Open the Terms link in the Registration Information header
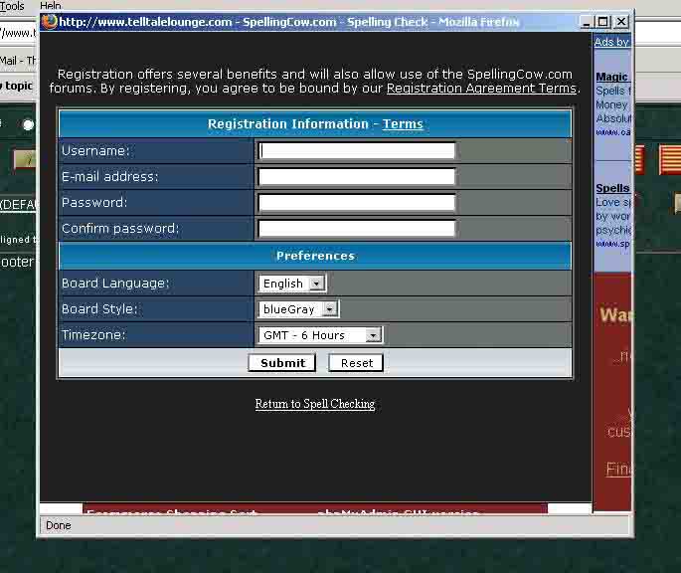Viewport: 681px width, 573px height. [x=403, y=124]
